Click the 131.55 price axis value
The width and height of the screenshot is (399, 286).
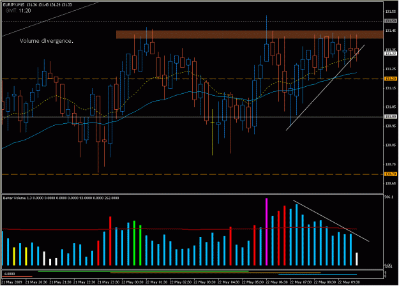pos(391,11)
